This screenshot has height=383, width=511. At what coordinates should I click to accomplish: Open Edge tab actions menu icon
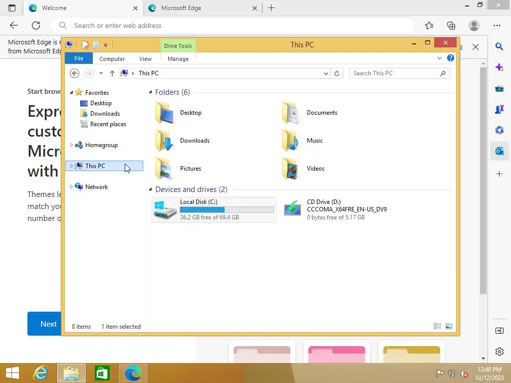click(12, 8)
